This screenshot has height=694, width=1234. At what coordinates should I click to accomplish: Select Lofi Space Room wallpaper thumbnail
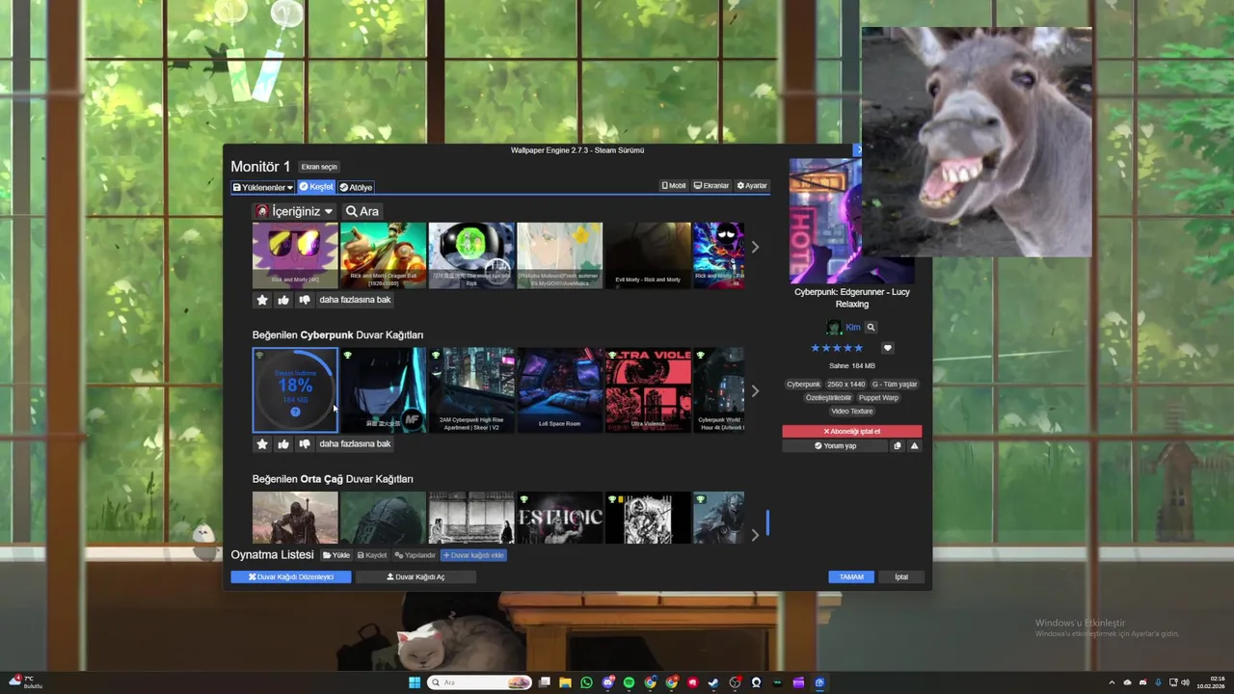pos(560,390)
